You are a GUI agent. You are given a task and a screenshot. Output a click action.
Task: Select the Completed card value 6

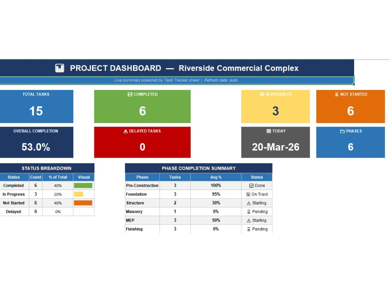[142, 111]
